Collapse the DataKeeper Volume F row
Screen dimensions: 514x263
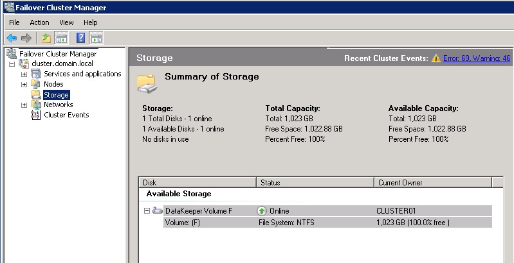pos(147,211)
